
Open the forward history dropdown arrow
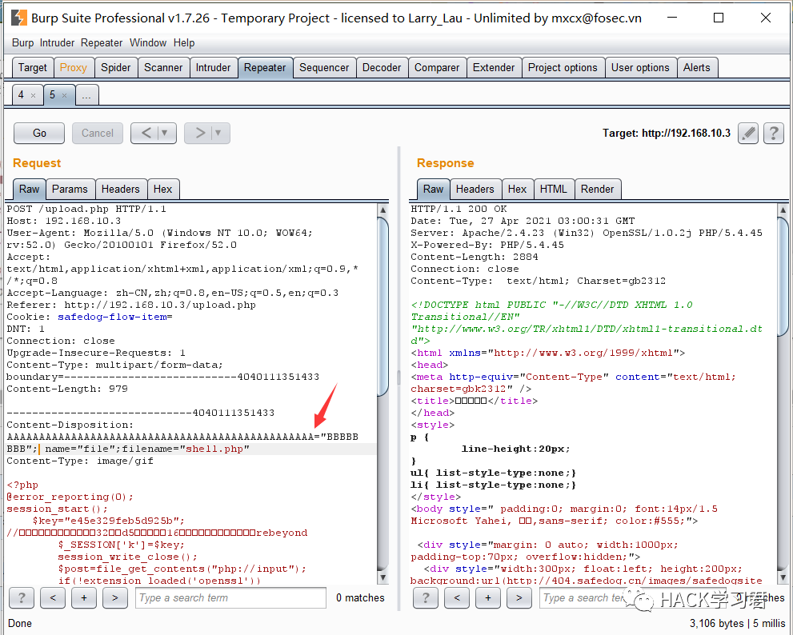[x=218, y=134]
